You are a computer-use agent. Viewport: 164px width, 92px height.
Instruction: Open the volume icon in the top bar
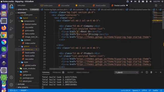coord(151,2)
